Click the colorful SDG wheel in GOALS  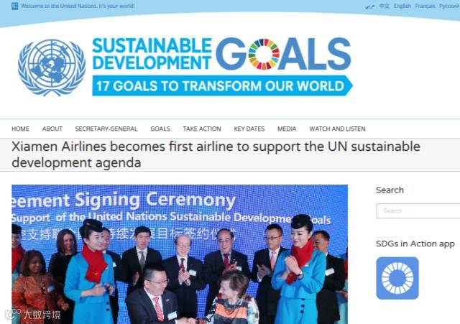(264, 55)
